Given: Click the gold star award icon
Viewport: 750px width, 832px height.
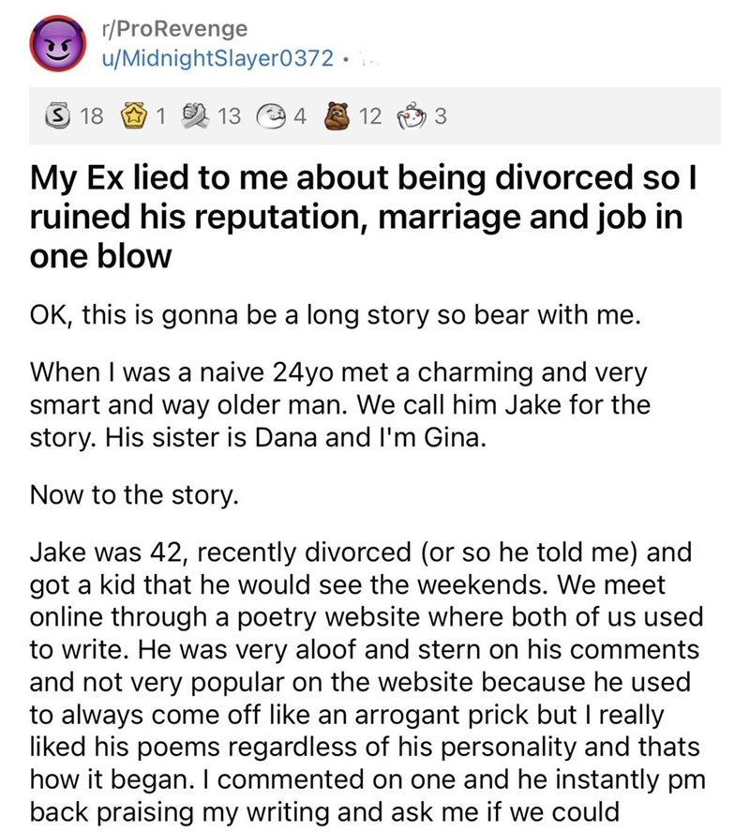Looking at the screenshot, I should (131, 117).
